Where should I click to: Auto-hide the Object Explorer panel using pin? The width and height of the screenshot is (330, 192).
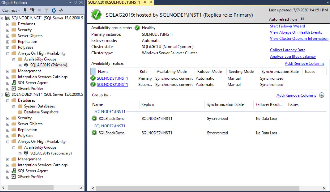[x=76, y=3]
